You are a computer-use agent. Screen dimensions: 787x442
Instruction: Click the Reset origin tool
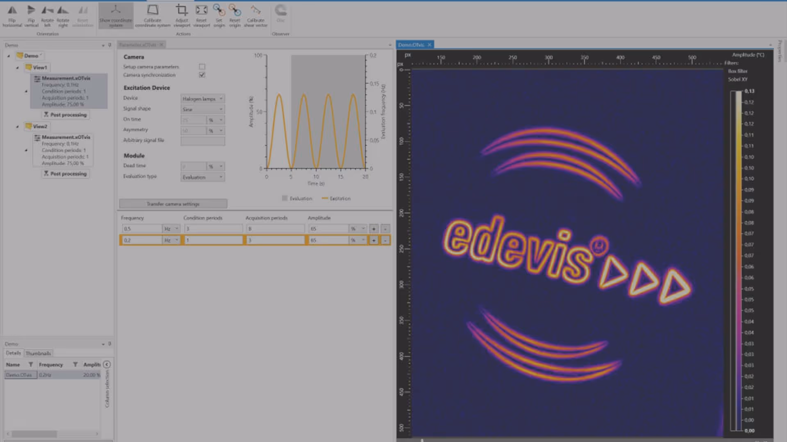pos(234,16)
